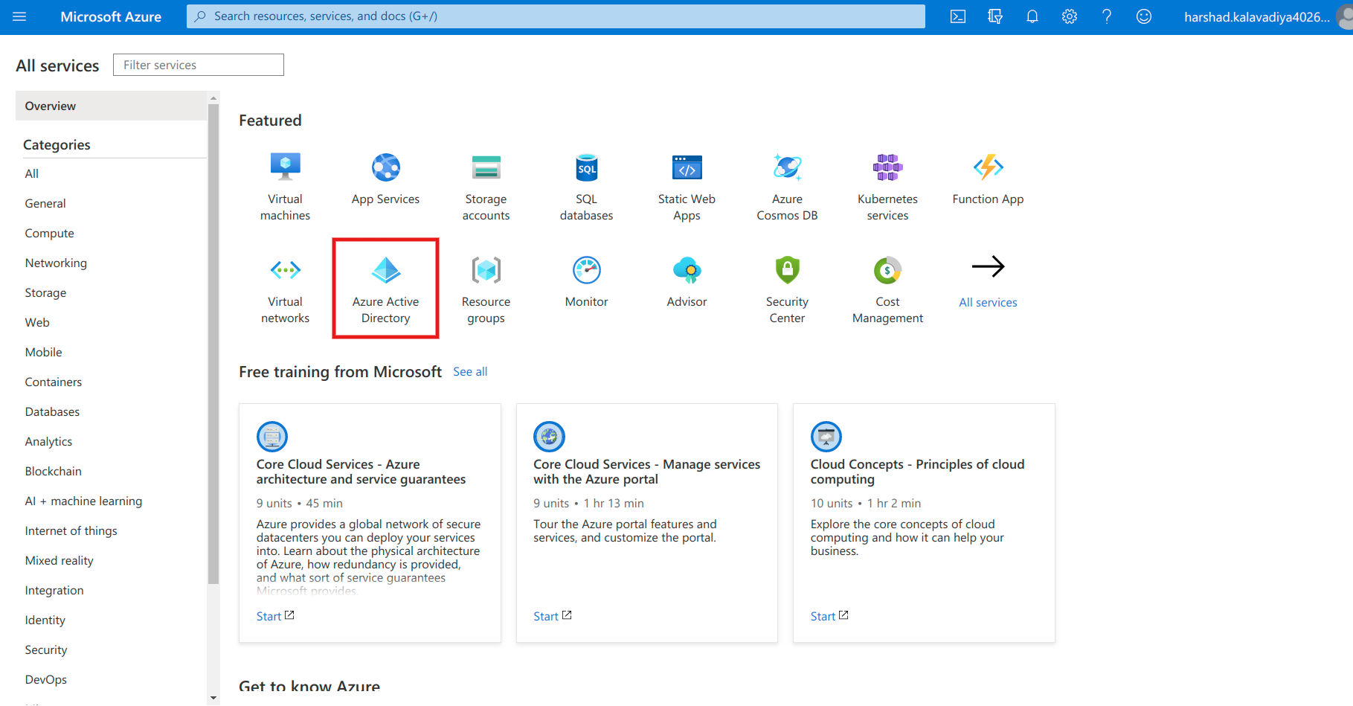Select the Blockchain category
This screenshot has width=1353, height=706.
click(x=54, y=471)
